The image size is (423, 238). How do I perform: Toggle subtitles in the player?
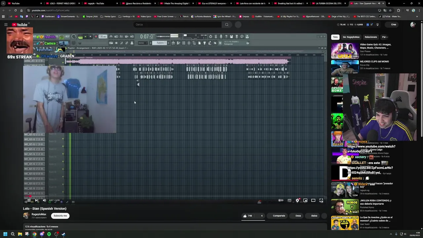tap(289, 200)
